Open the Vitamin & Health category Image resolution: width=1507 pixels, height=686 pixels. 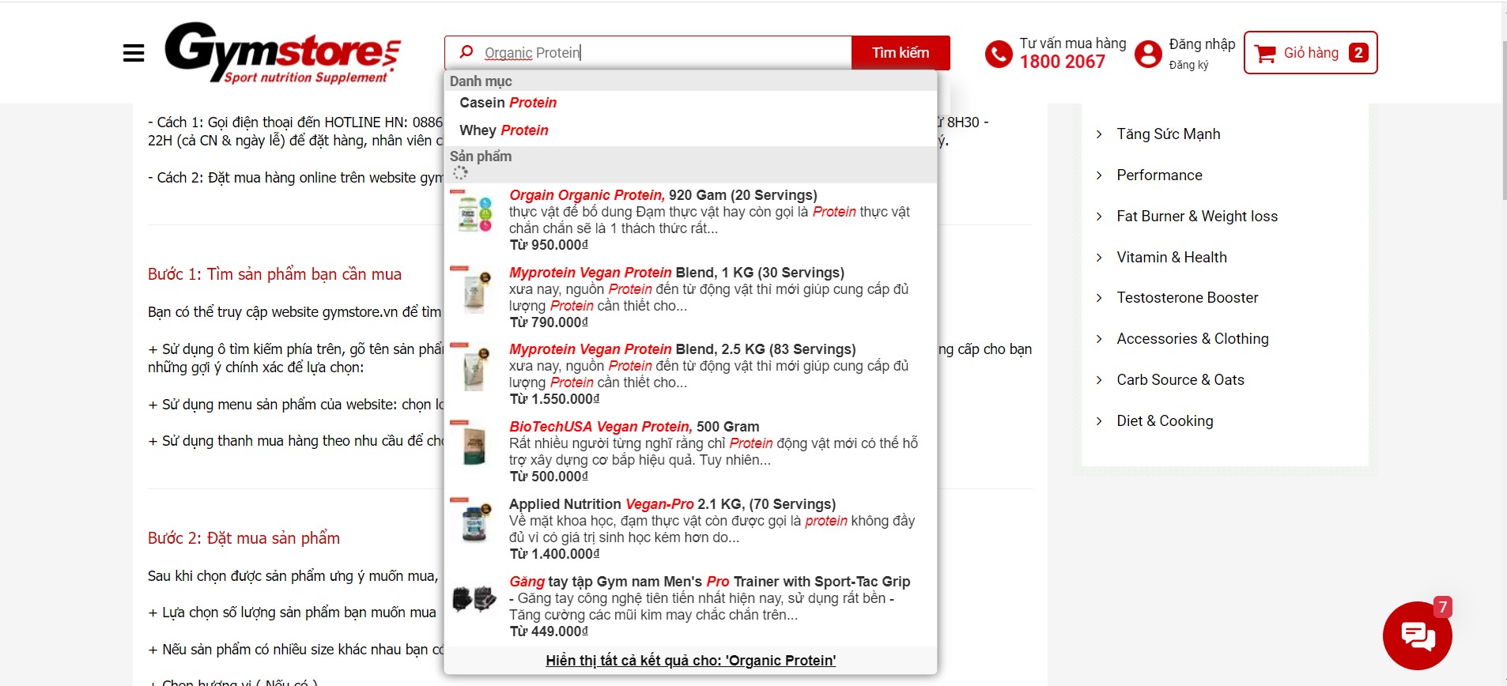(x=1172, y=258)
